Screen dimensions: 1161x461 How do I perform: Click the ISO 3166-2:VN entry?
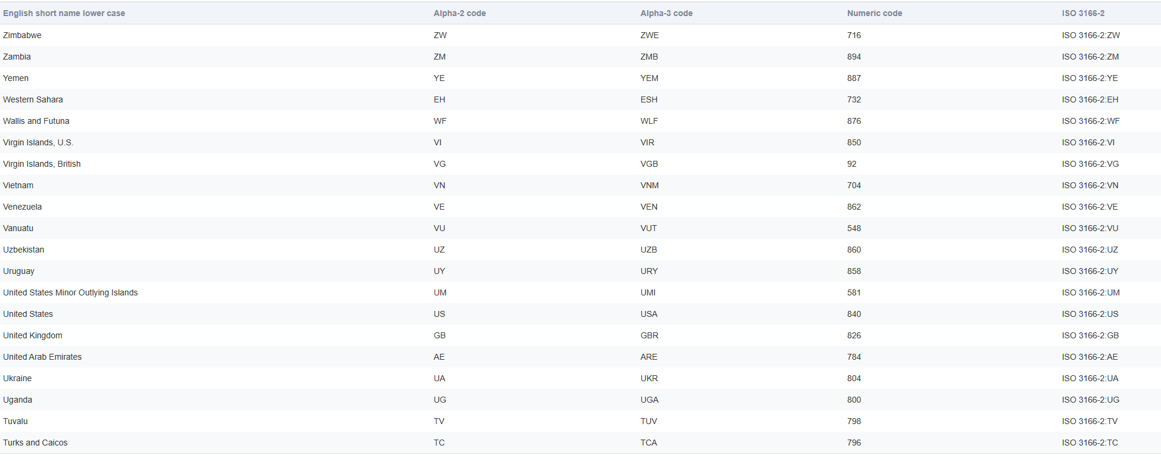tap(1090, 185)
